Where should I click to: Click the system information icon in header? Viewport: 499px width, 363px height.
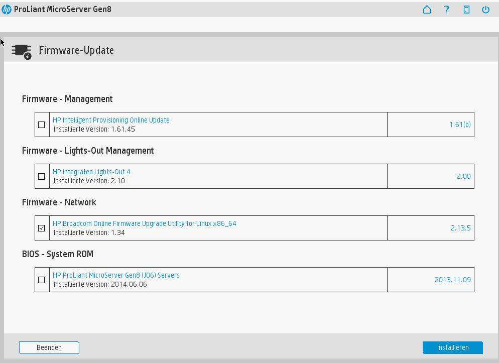click(466, 10)
